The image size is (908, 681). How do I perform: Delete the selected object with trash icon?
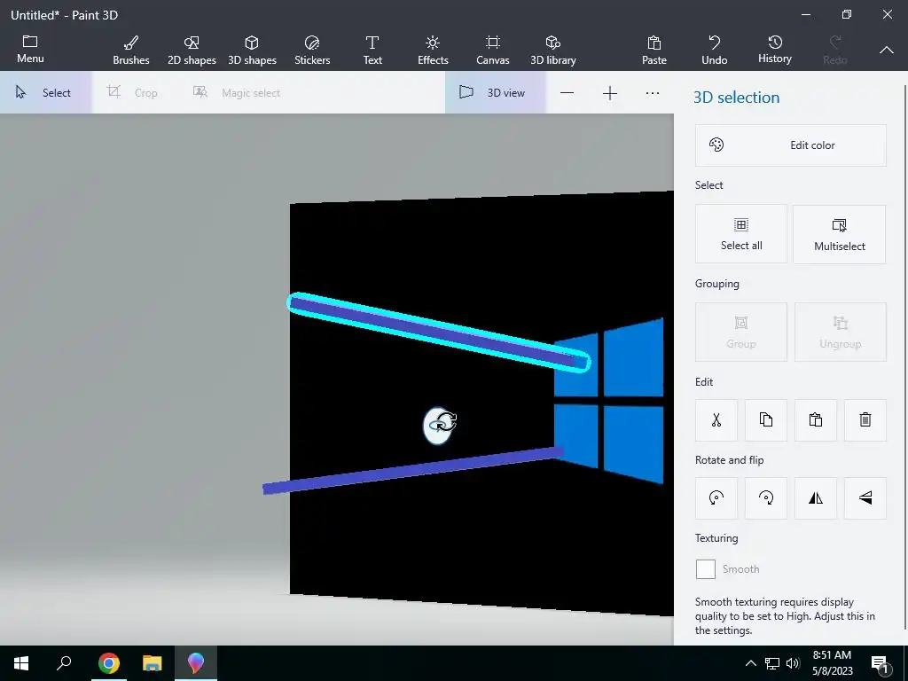865,419
